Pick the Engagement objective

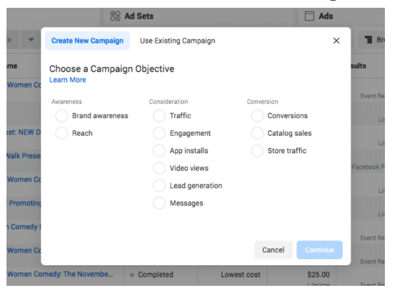(159, 133)
